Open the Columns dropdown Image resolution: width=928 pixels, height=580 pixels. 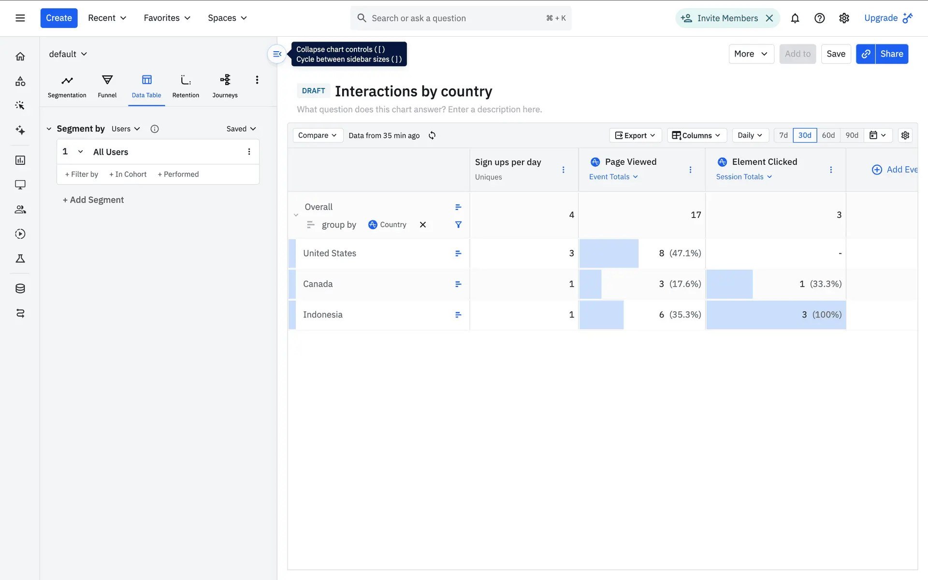(x=696, y=135)
